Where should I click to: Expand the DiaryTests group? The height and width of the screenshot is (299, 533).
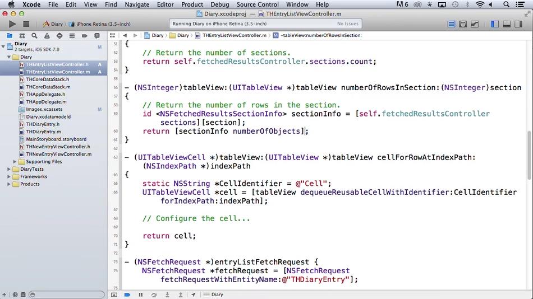(9, 169)
